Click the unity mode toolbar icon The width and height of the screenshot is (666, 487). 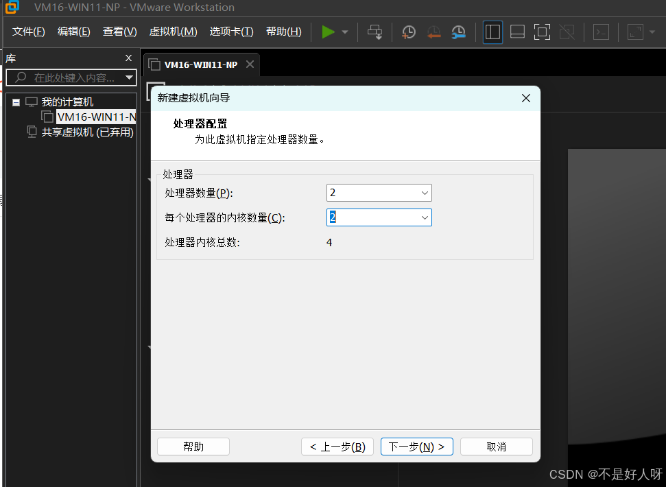coord(567,32)
